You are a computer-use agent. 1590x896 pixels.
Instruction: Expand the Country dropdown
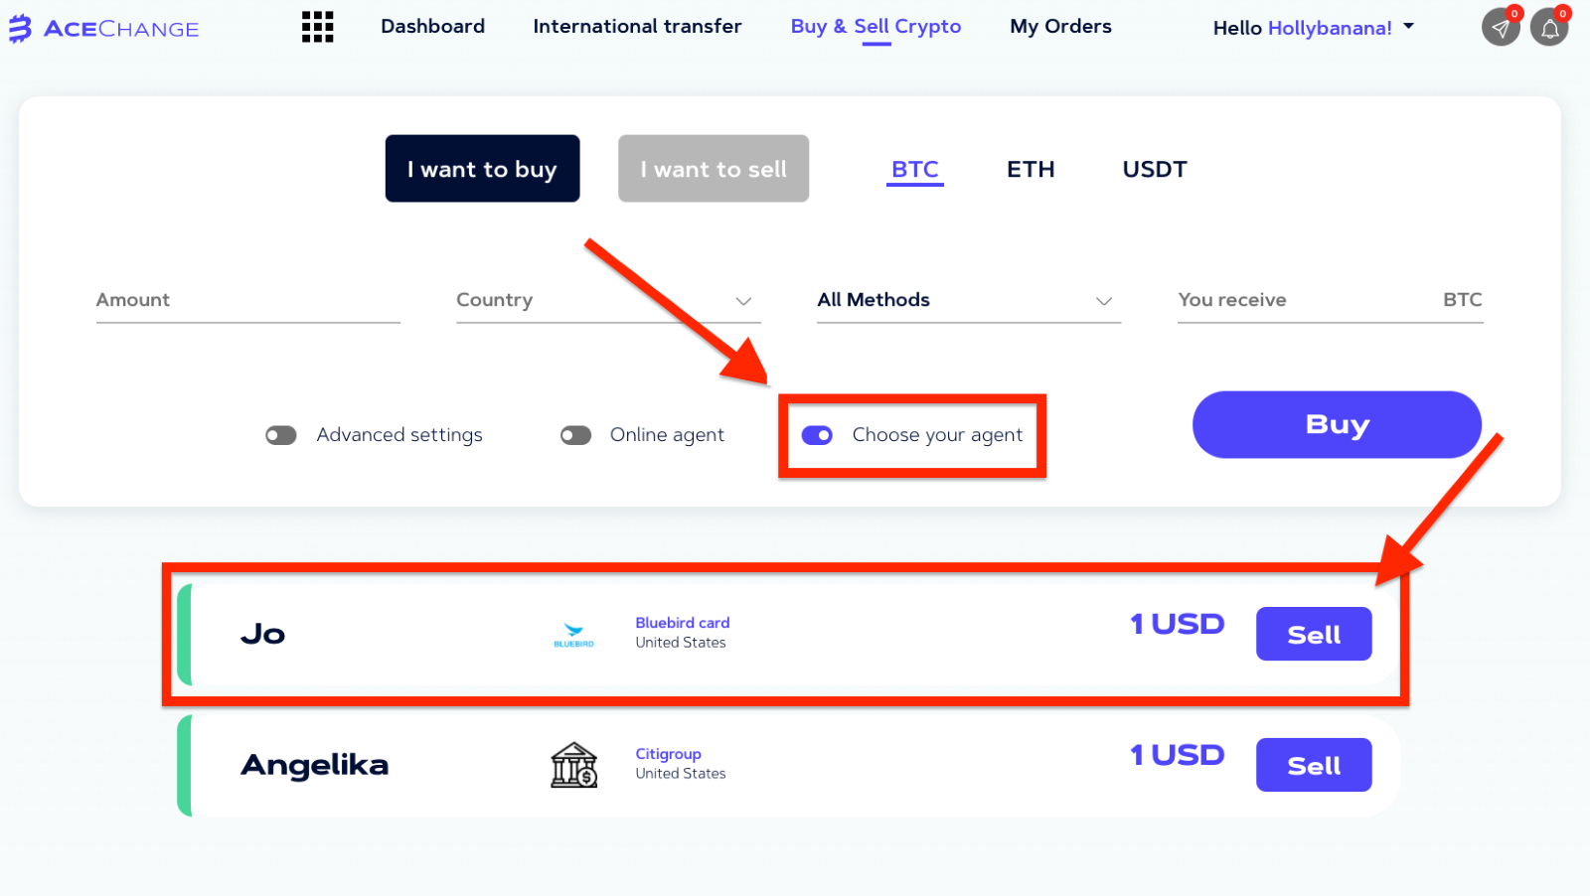(x=608, y=300)
